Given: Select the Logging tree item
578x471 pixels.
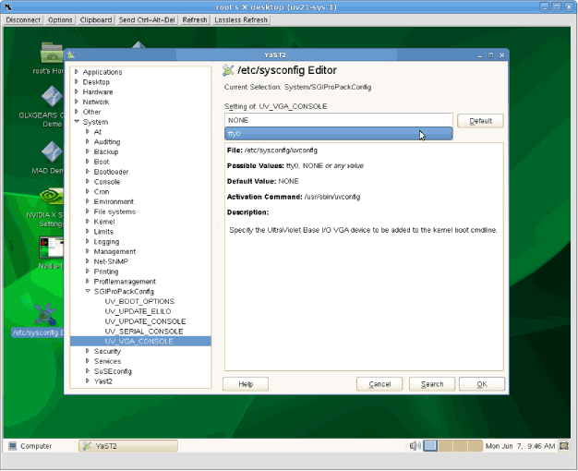Looking at the screenshot, I should pyautogui.click(x=106, y=242).
